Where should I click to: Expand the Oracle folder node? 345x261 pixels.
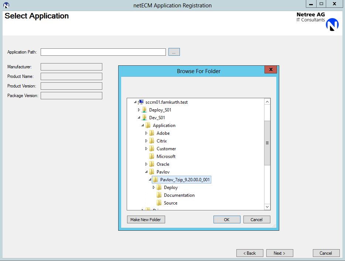[x=146, y=164]
